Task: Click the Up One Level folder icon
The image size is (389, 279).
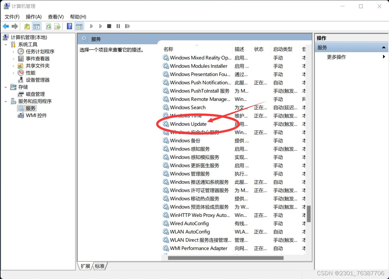Action: click(x=27, y=26)
